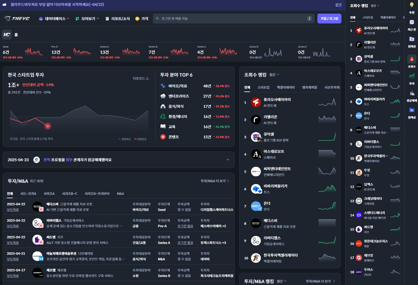Click the 퓨리오사에이아이 company logo in ranking list
This screenshot has height=285, width=418.
(256, 102)
